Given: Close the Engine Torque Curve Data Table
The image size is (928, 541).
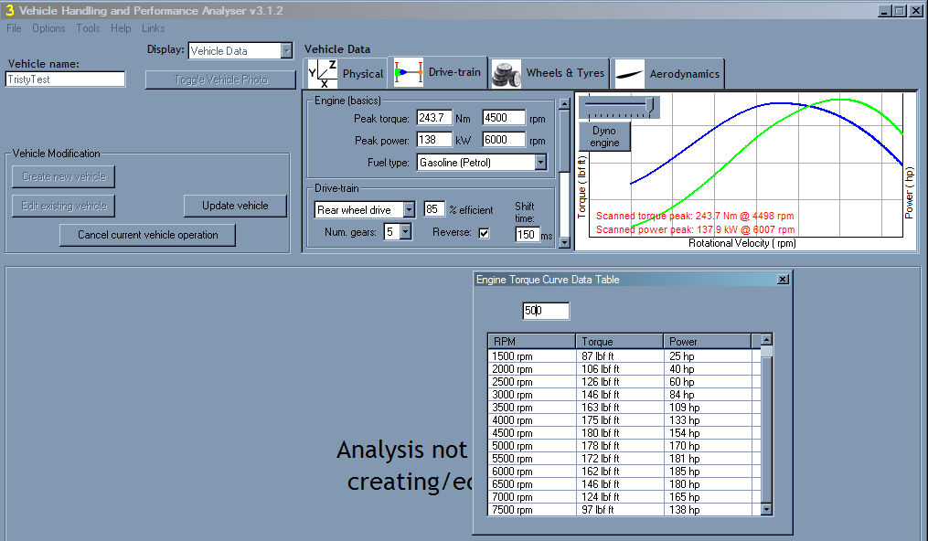Looking at the screenshot, I should (x=783, y=279).
